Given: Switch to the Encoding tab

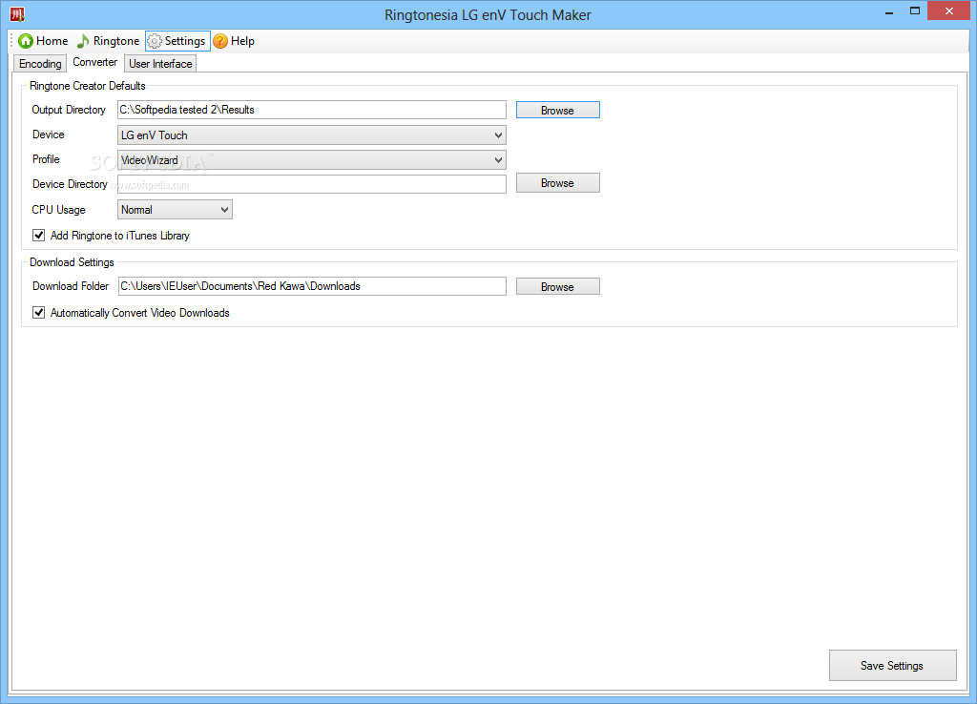Looking at the screenshot, I should pos(40,64).
